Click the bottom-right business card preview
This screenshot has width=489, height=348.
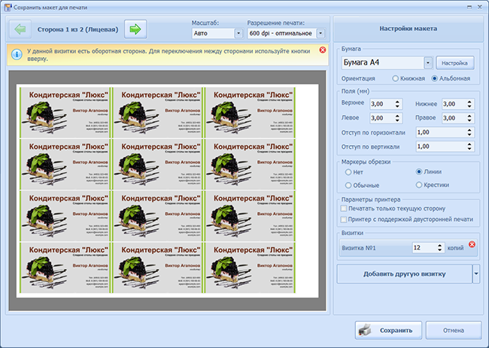pos(250,268)
